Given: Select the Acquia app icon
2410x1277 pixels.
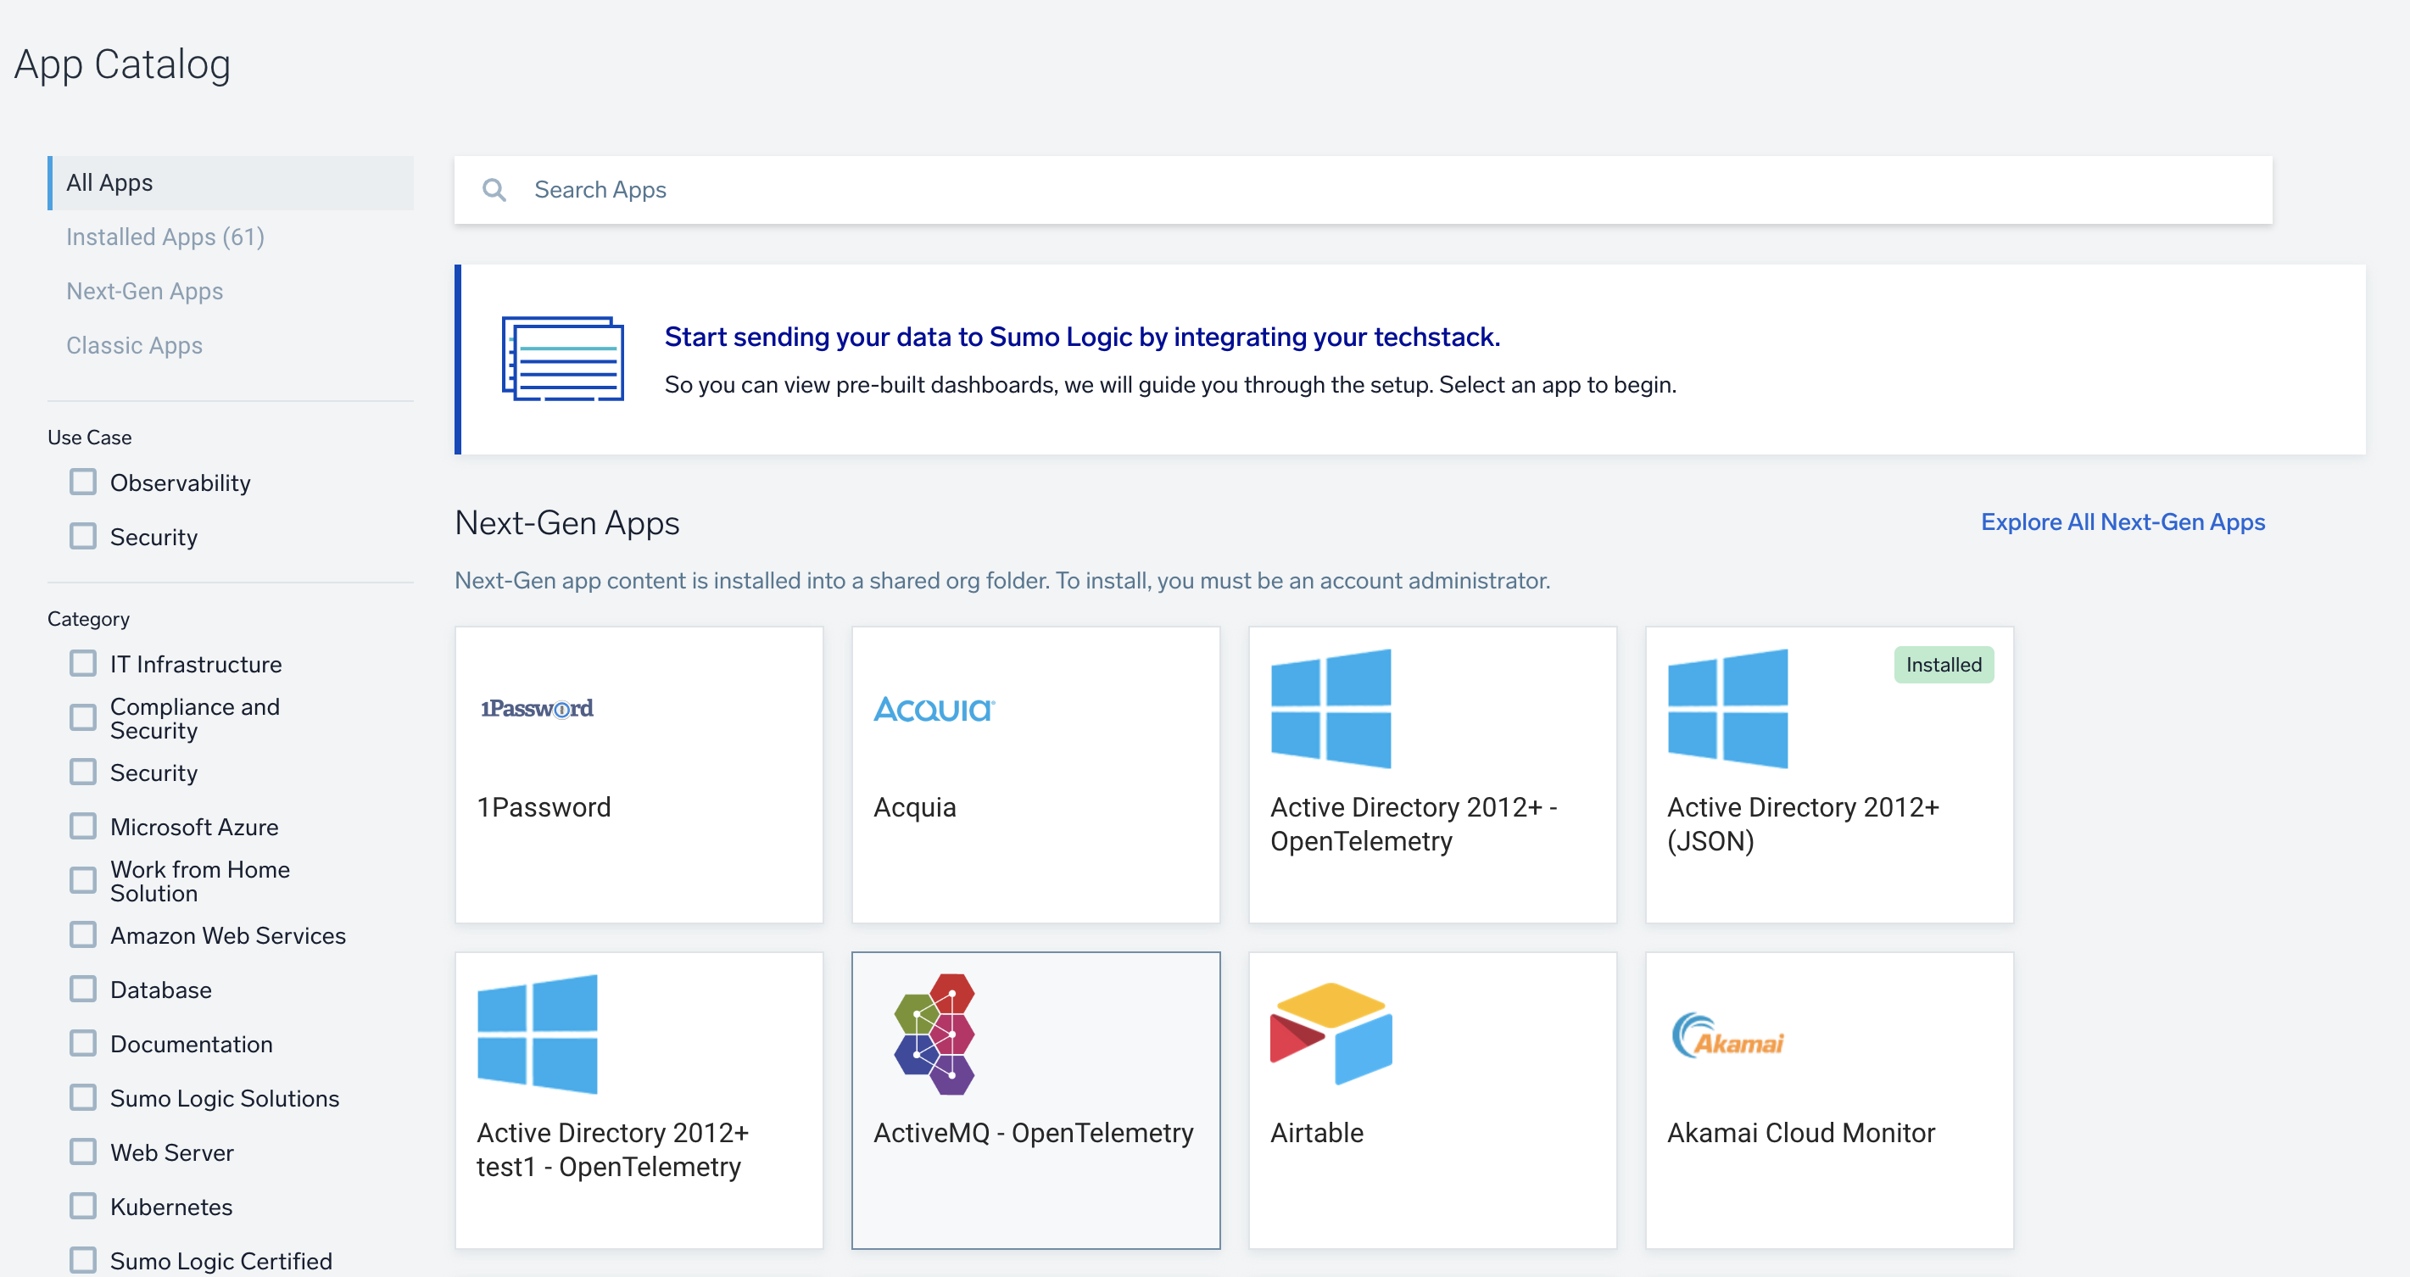Looking at the screenshot, I should (x=932, y=709).
